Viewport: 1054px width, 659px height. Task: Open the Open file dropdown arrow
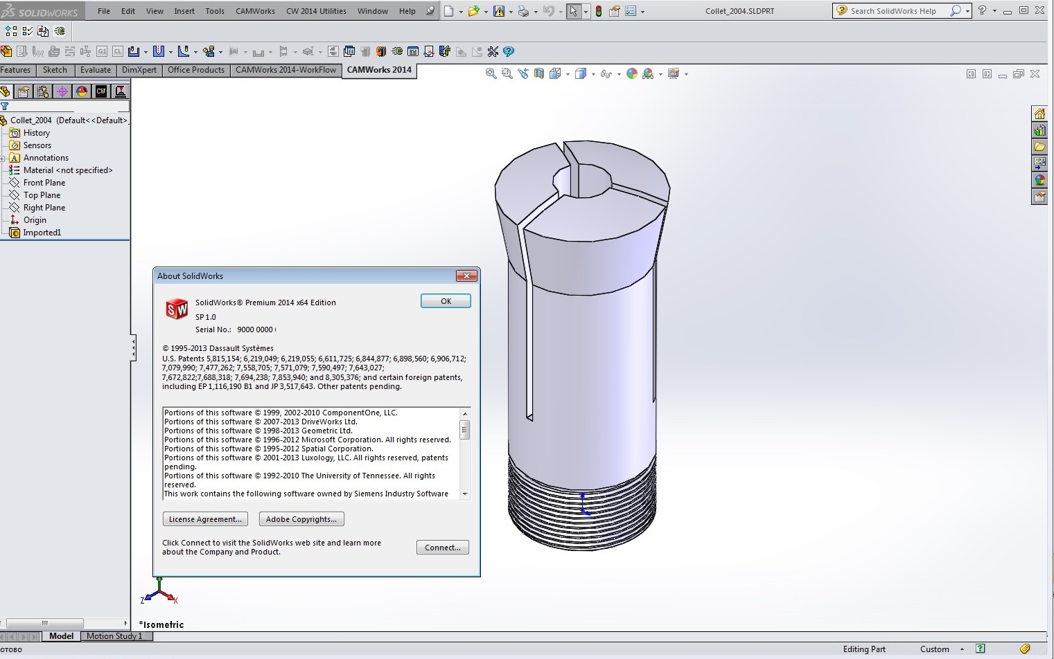coord(486,12)
